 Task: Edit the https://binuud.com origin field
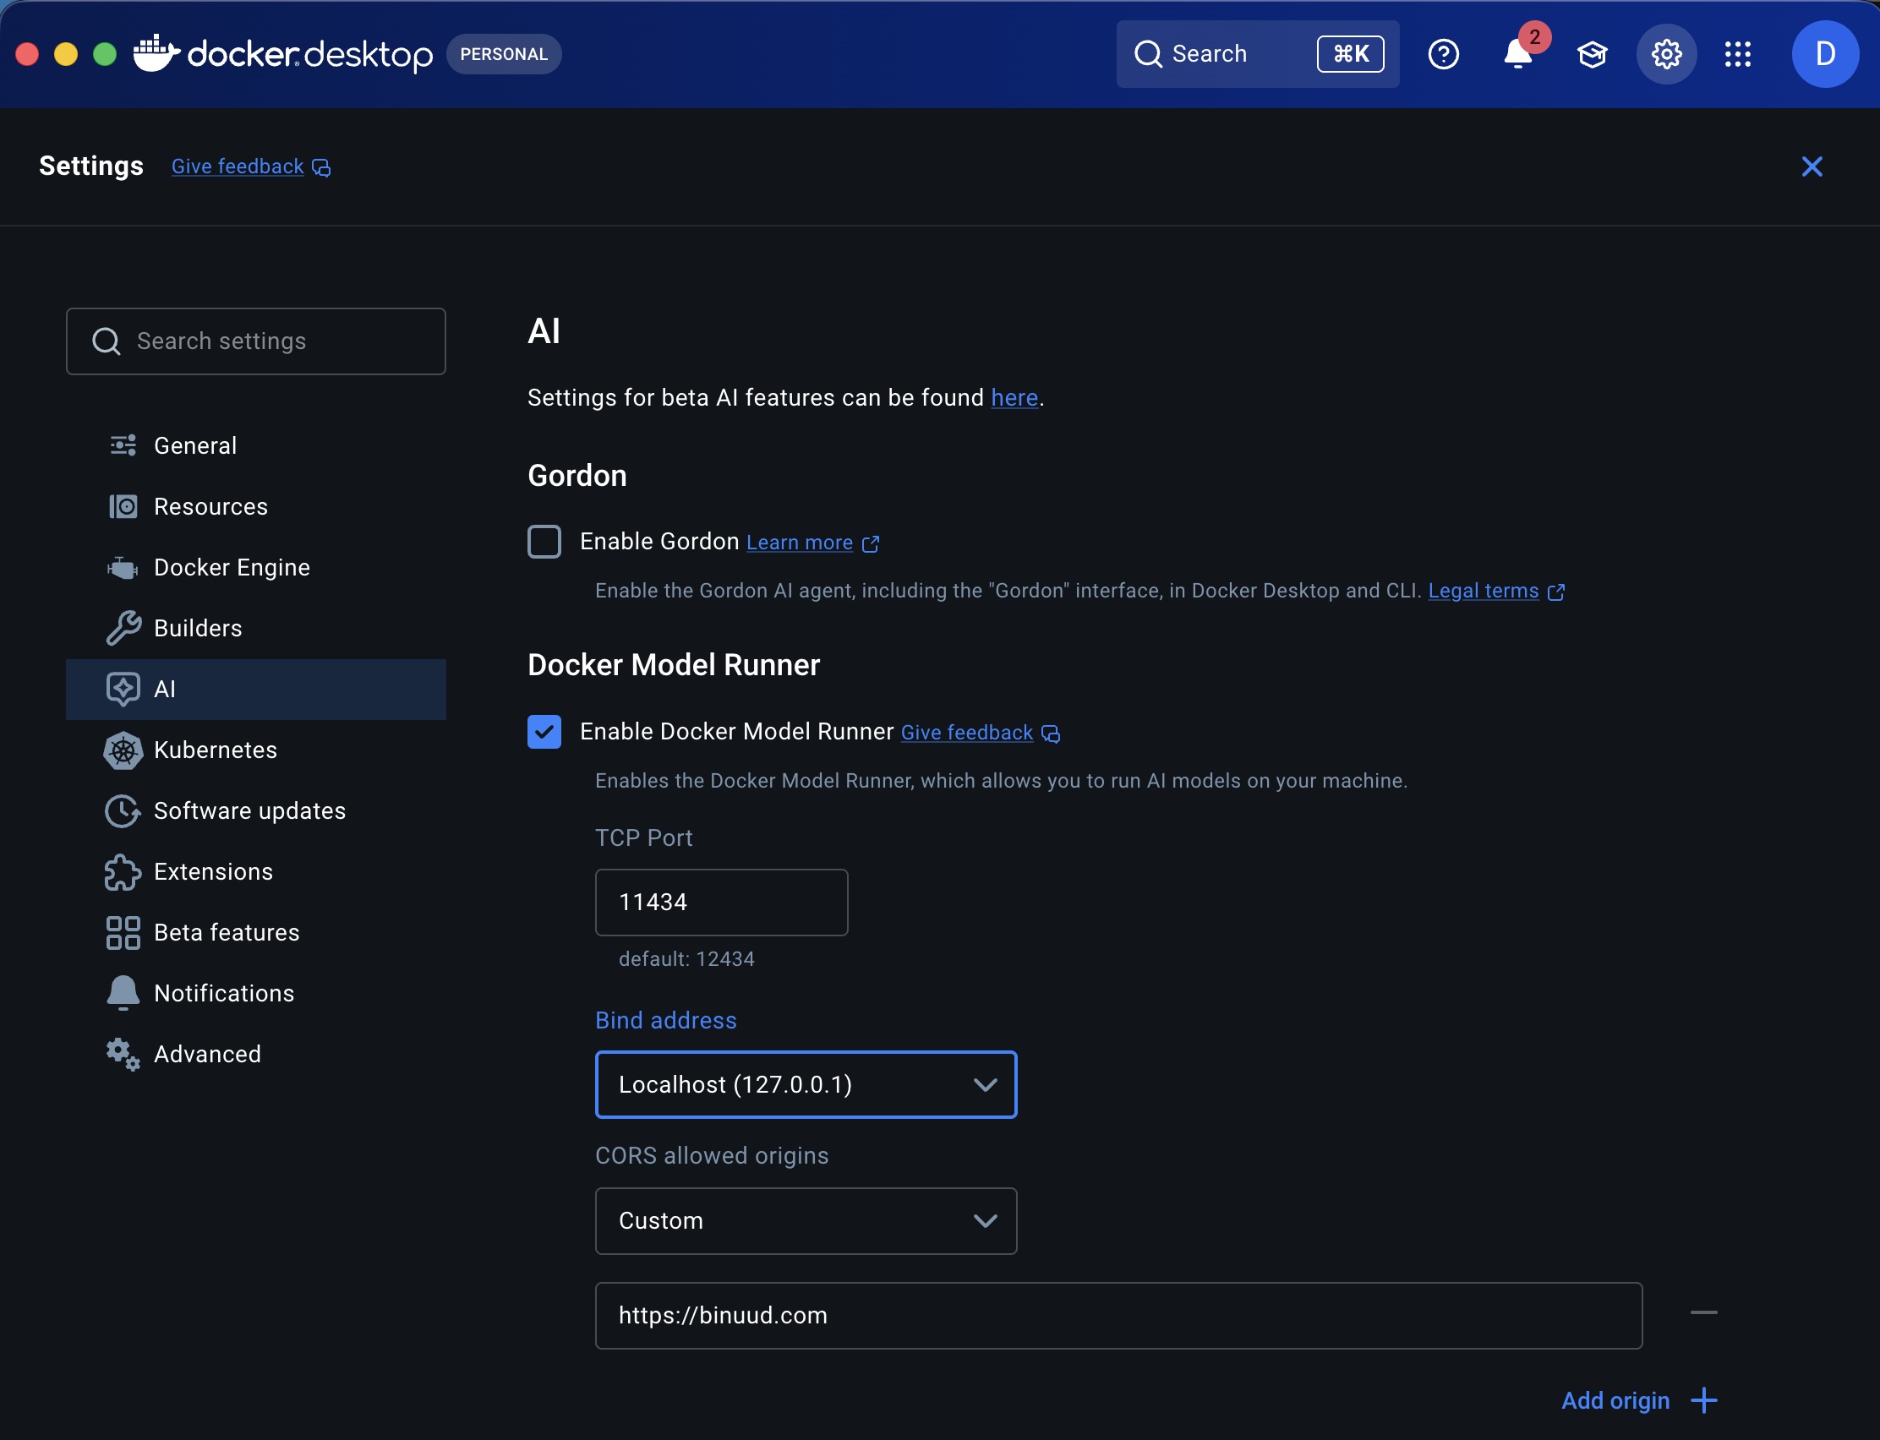point(1118,1316)
